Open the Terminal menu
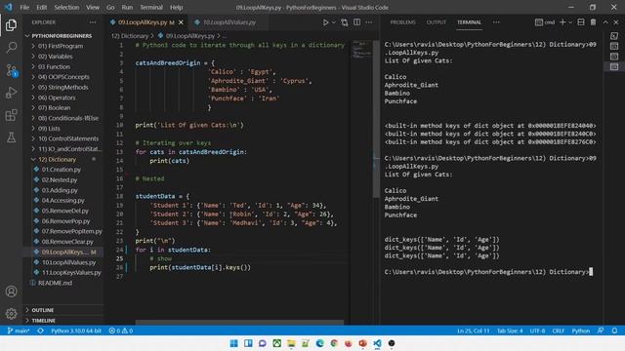 pyautogui.click(x=151, y=7)
